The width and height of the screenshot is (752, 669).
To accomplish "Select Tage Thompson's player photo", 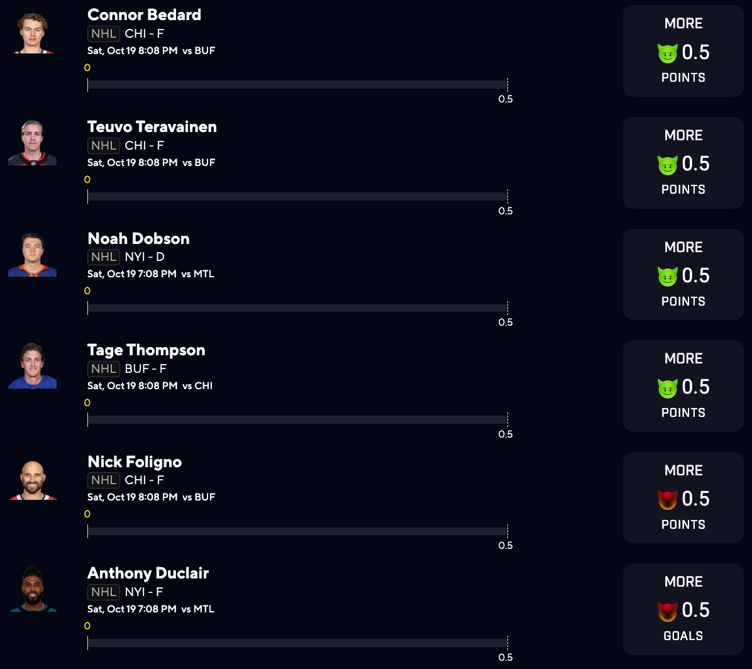I will pos(33,367).
